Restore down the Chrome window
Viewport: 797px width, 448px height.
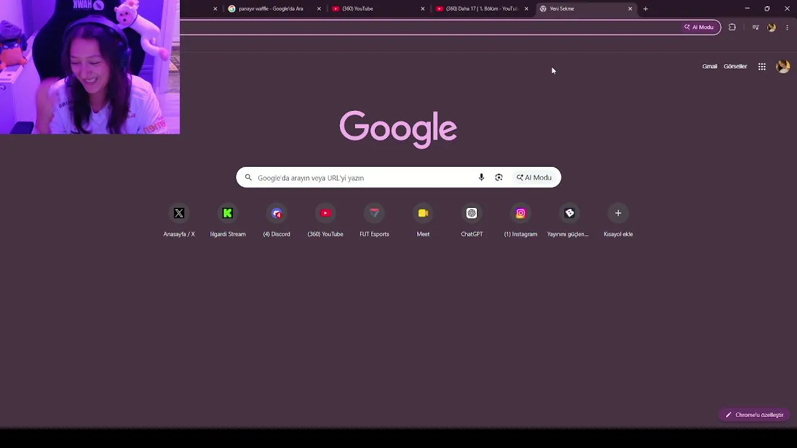pyautogui.click(x=767, y=9)
